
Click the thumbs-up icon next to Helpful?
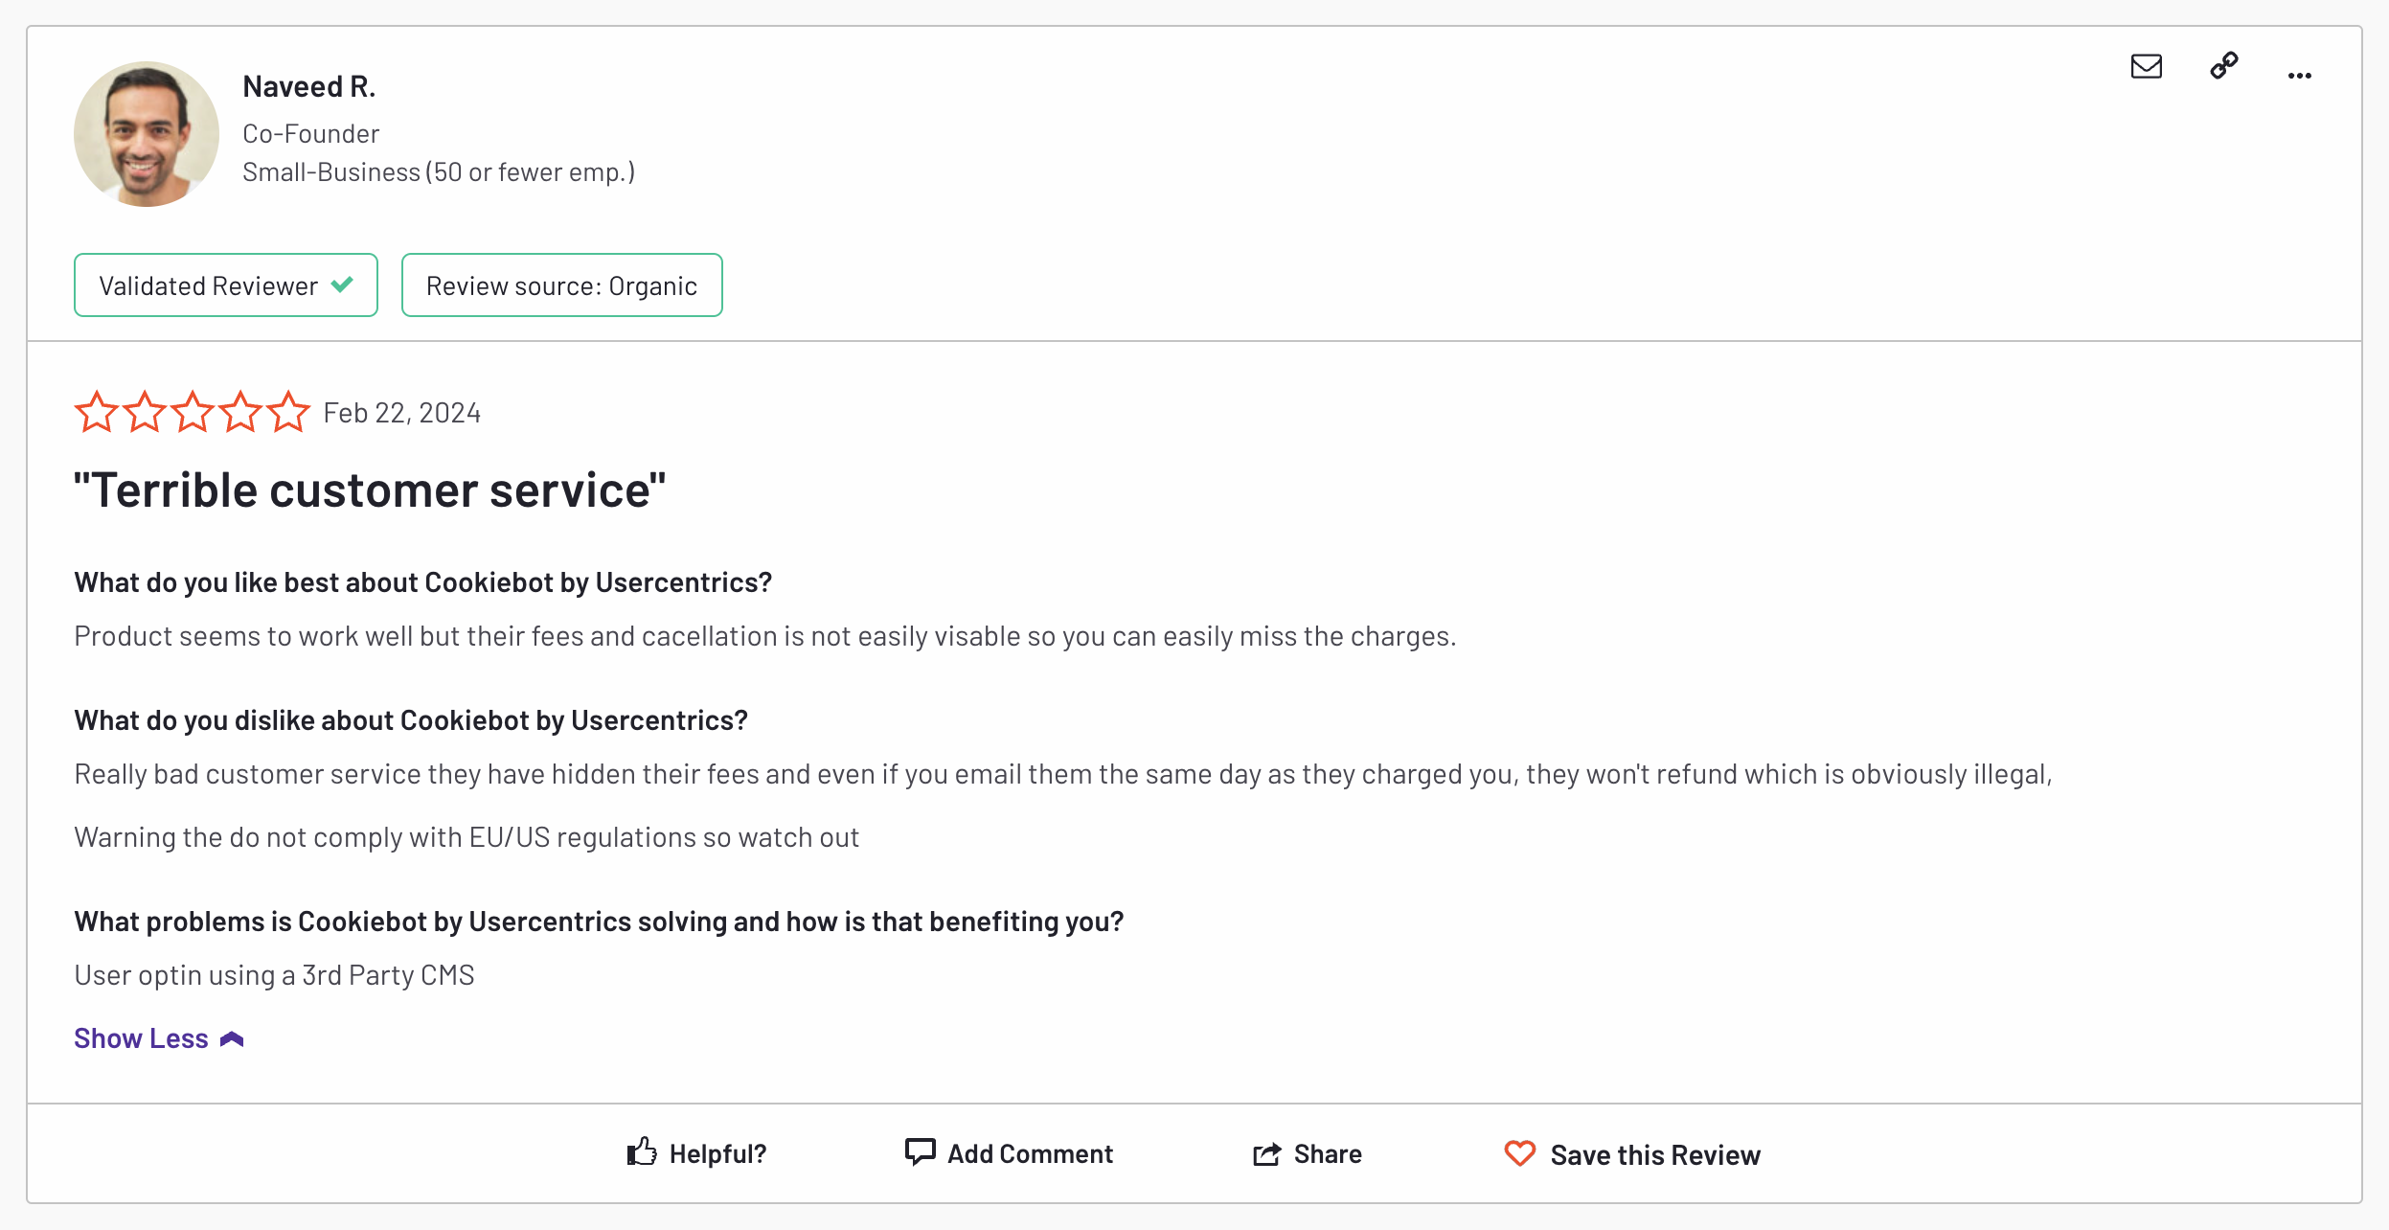642,1152
